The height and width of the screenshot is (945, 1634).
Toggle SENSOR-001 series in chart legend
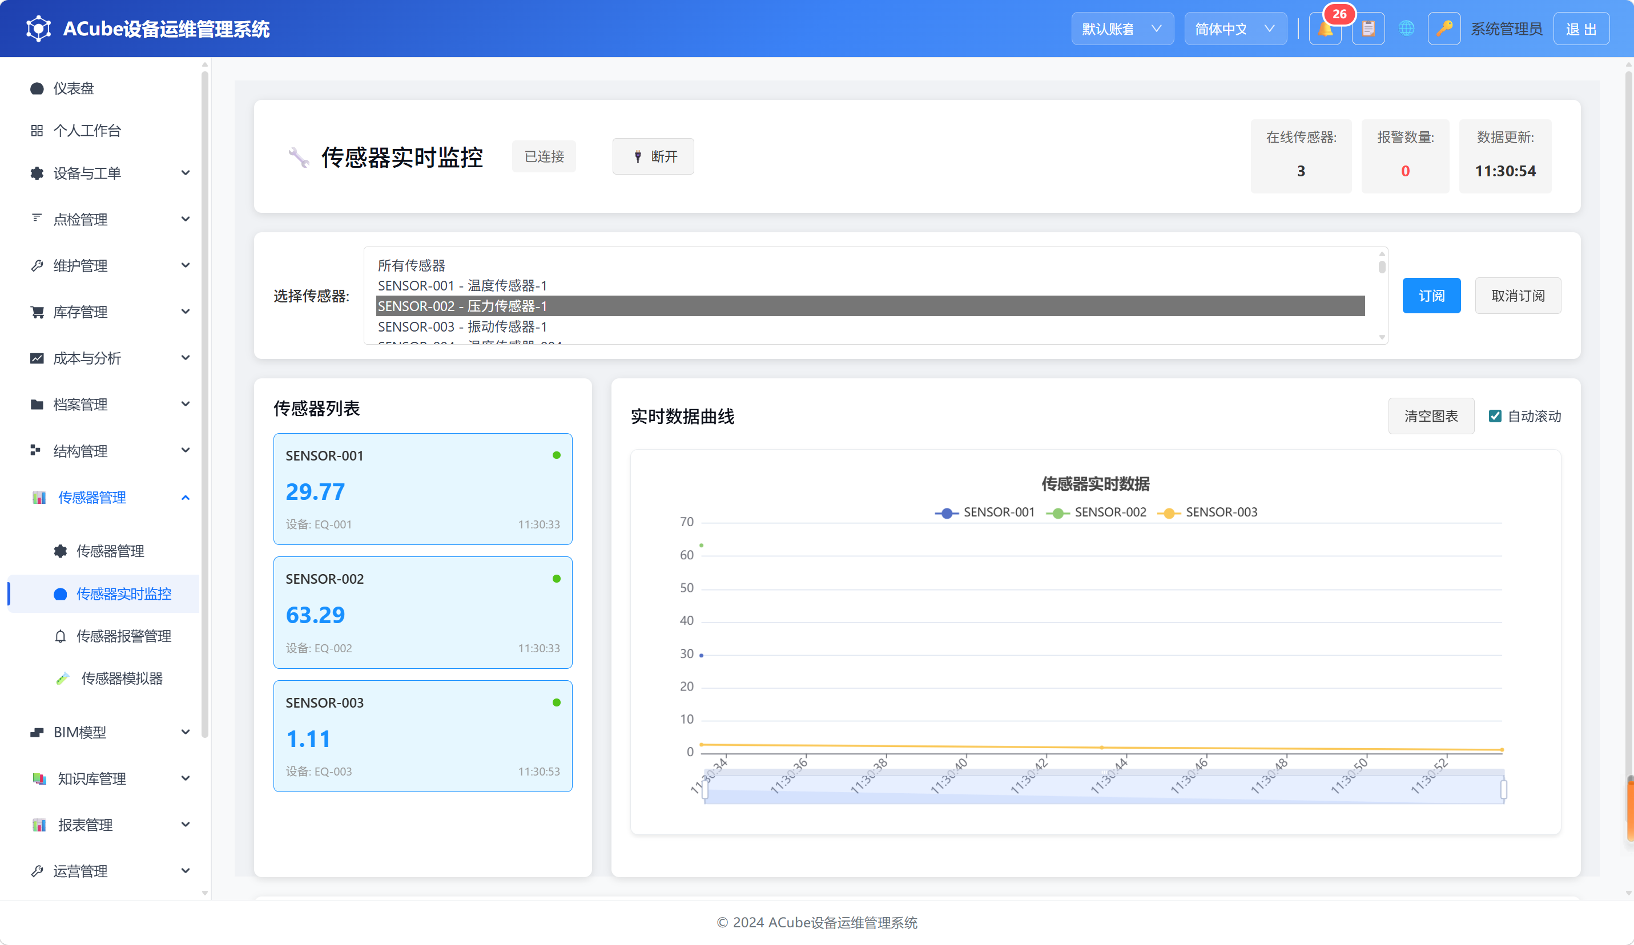pos(984,512)
